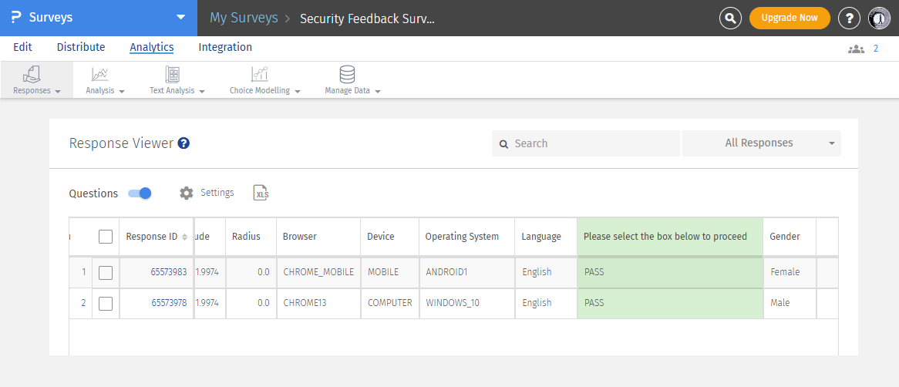Select checkbox for response 65573978
This screenshot has height=387, width=899.
(x=106, y=303)
